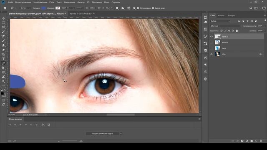Select the Eraser tool
This screenshot has height=150, width=267.
3,50
